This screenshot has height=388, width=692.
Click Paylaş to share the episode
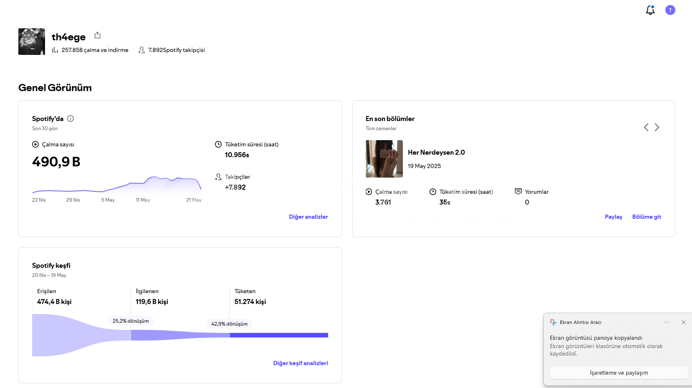[613, 217]
